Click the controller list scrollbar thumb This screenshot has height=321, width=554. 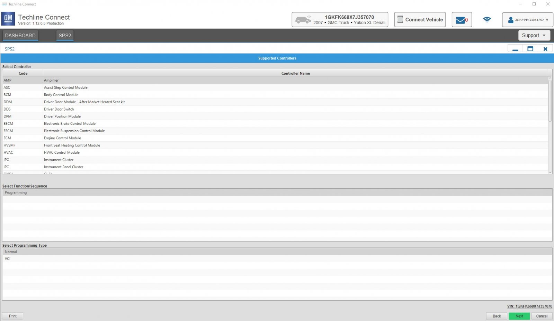pyautogui.click(x=550, y=101)
